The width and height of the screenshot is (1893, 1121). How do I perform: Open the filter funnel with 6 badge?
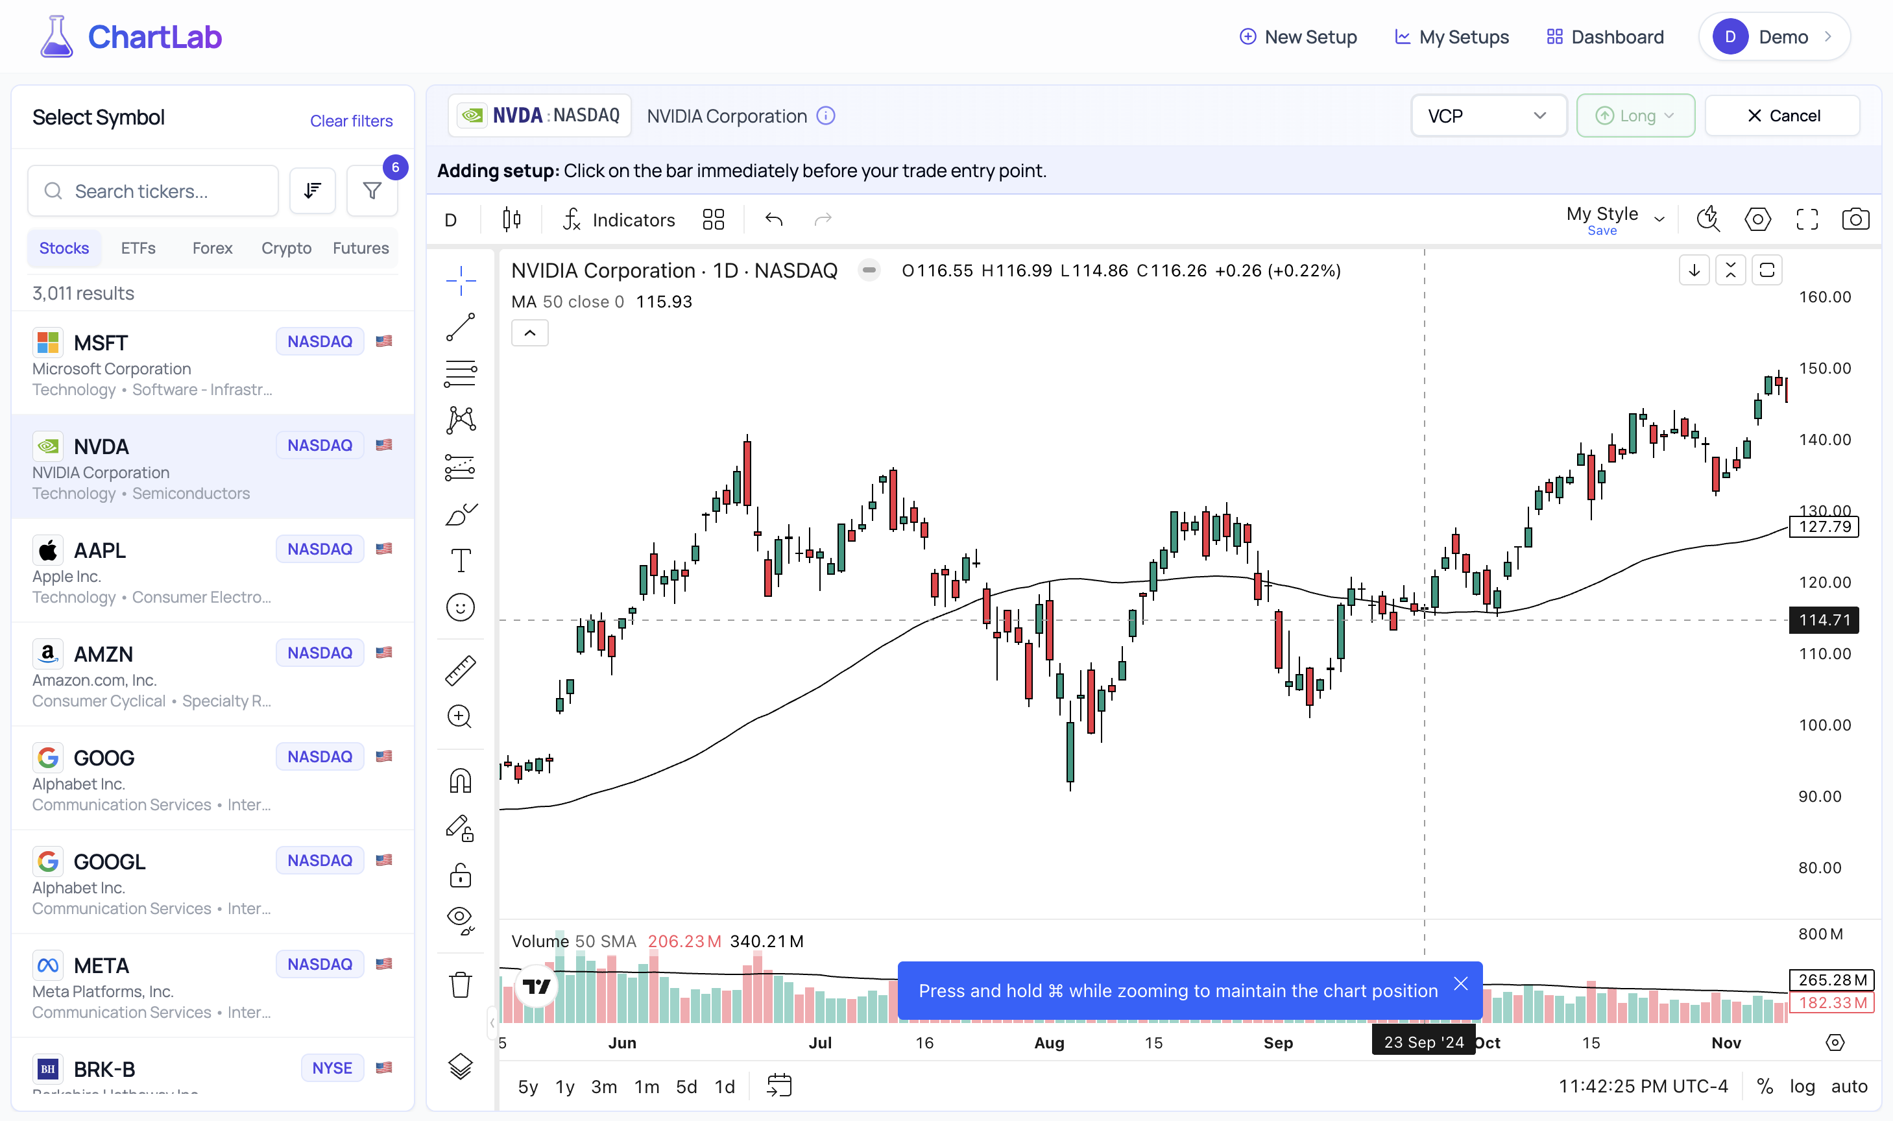click(x=372, y=191)
